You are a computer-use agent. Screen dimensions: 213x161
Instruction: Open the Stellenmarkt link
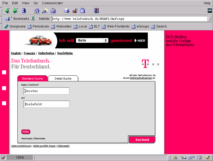[63, 146]
